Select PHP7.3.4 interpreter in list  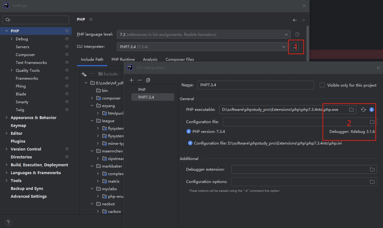[152, 97]
